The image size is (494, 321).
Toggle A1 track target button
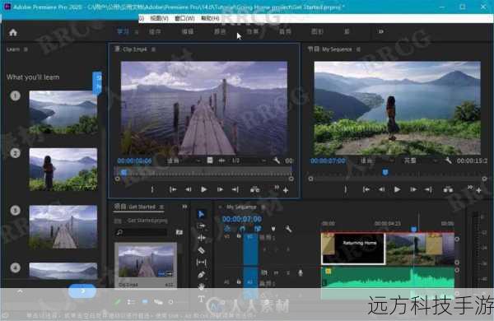tap(249, 282)
